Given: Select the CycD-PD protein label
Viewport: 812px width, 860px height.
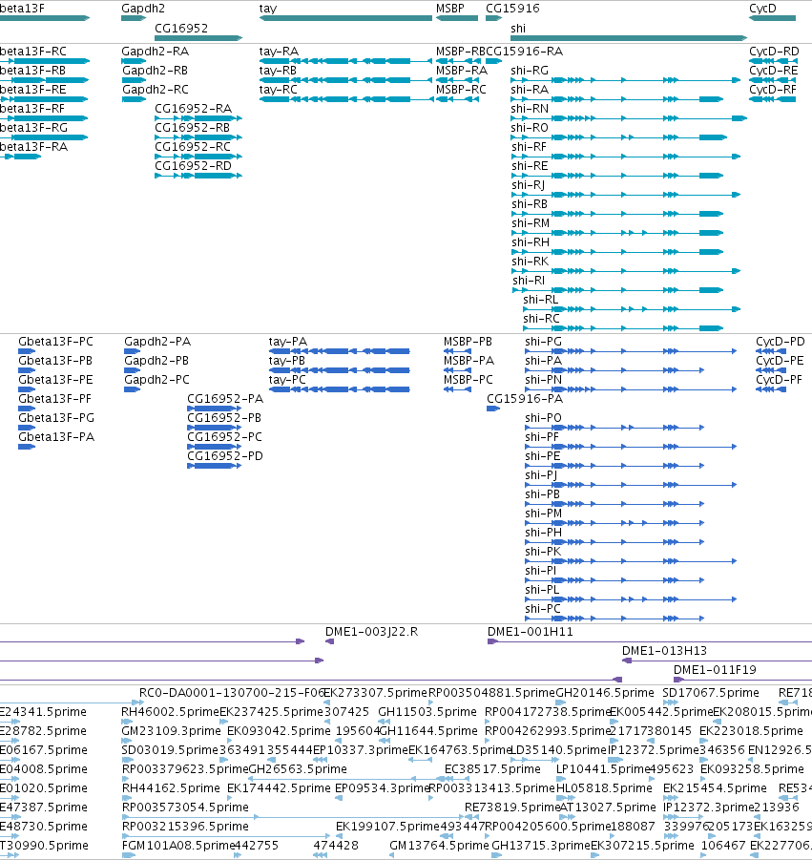Looking at the screenshot, I should tap(781, 342).
